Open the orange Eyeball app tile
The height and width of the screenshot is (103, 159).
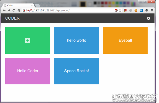coord(125,41)
